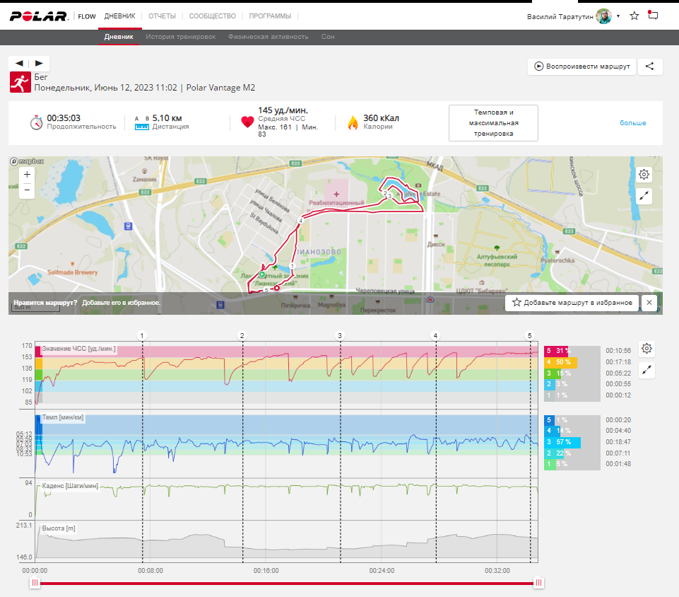Click Воспроизвести маршрут button
Screen dimensions: 679x597
[581, 66]
